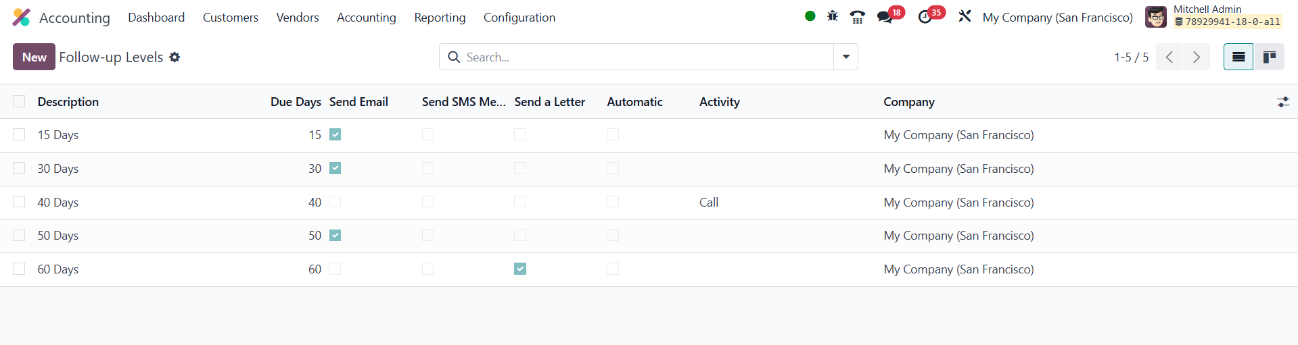The image size is (1298, 345).
Task: Click the Search input field
Action: (x=646, y=57)
